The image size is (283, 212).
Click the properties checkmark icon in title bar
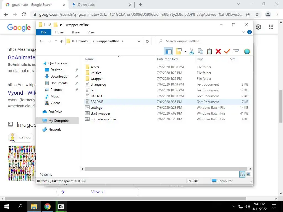[49, 25]
